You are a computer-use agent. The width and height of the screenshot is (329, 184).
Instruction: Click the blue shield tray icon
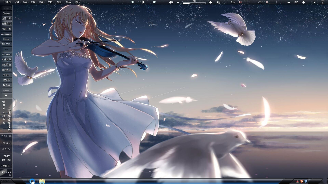pyautogui.click(x=306, y=181)
